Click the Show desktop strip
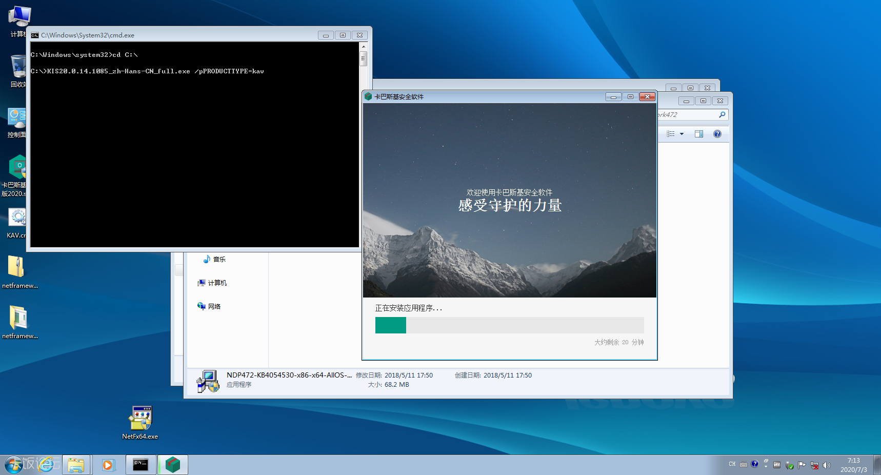Viewport: 881px width, 475px height. pos(877,465)
